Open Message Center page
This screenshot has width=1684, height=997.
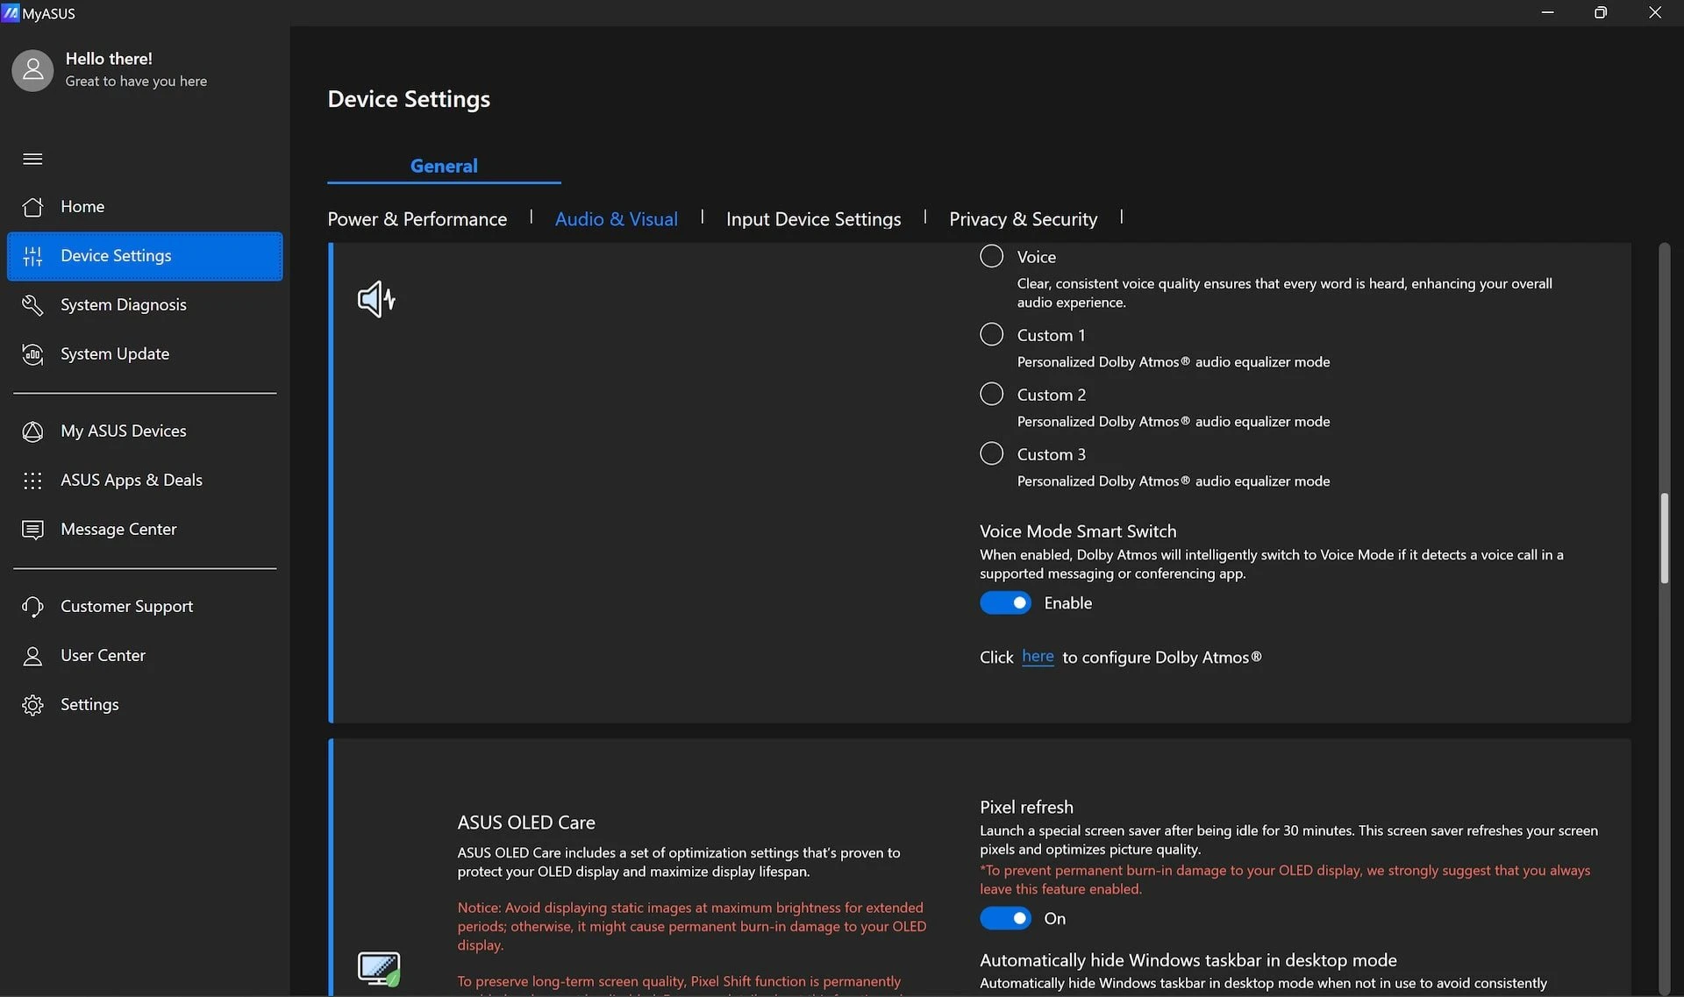145,530
